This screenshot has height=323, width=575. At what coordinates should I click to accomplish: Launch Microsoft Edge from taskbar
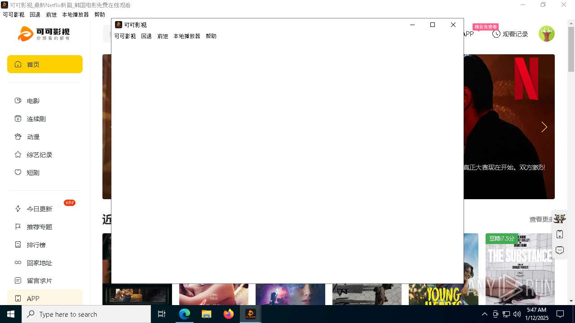185,314
